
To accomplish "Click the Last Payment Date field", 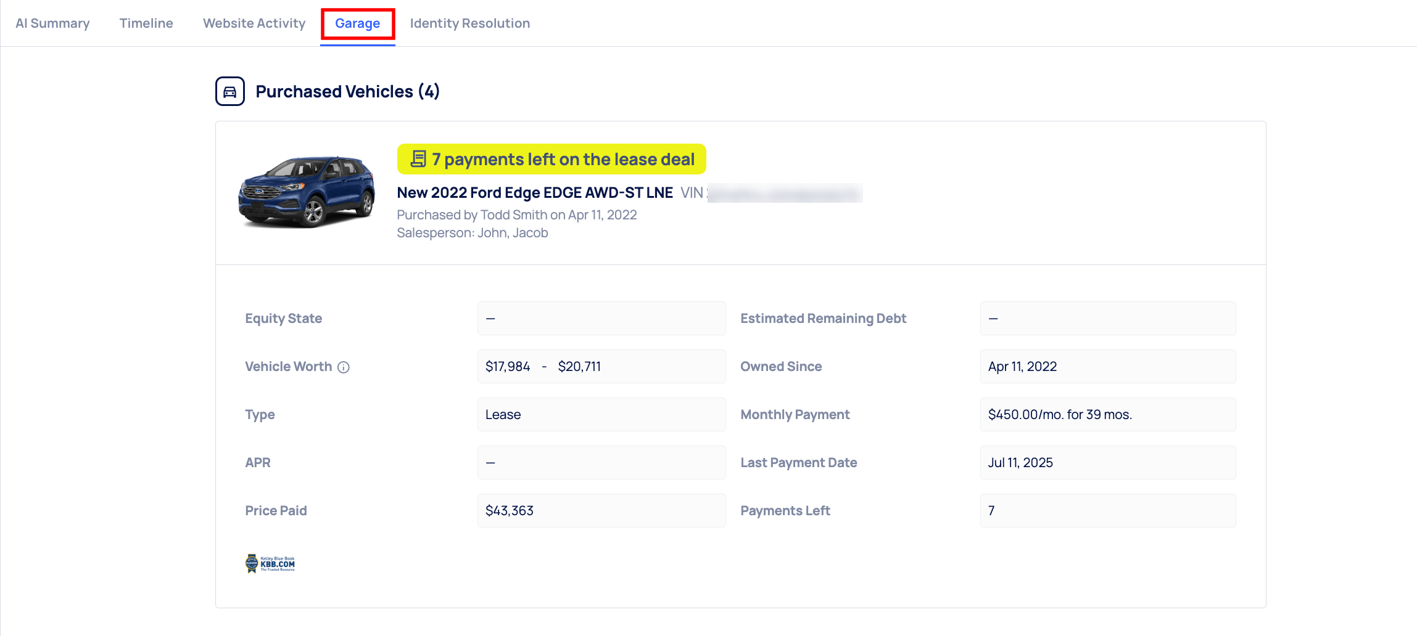I will tap(1107, 463).
